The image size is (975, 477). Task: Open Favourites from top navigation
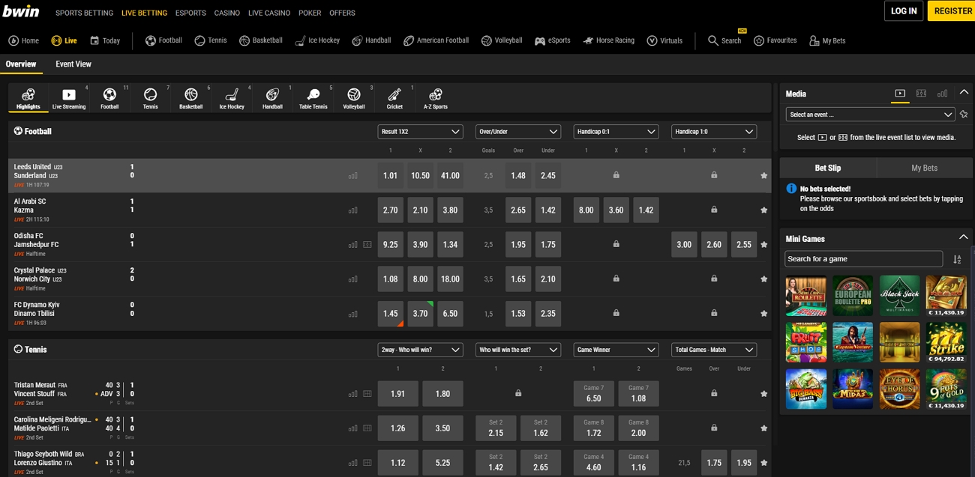click(775, 40)
